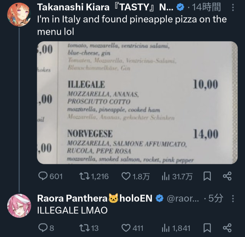Image resolution: width=245 pixels, height=237 pixels.
Task: Open Takanashi Kiara's profile avatar
Action: click(x=19, y=14)
